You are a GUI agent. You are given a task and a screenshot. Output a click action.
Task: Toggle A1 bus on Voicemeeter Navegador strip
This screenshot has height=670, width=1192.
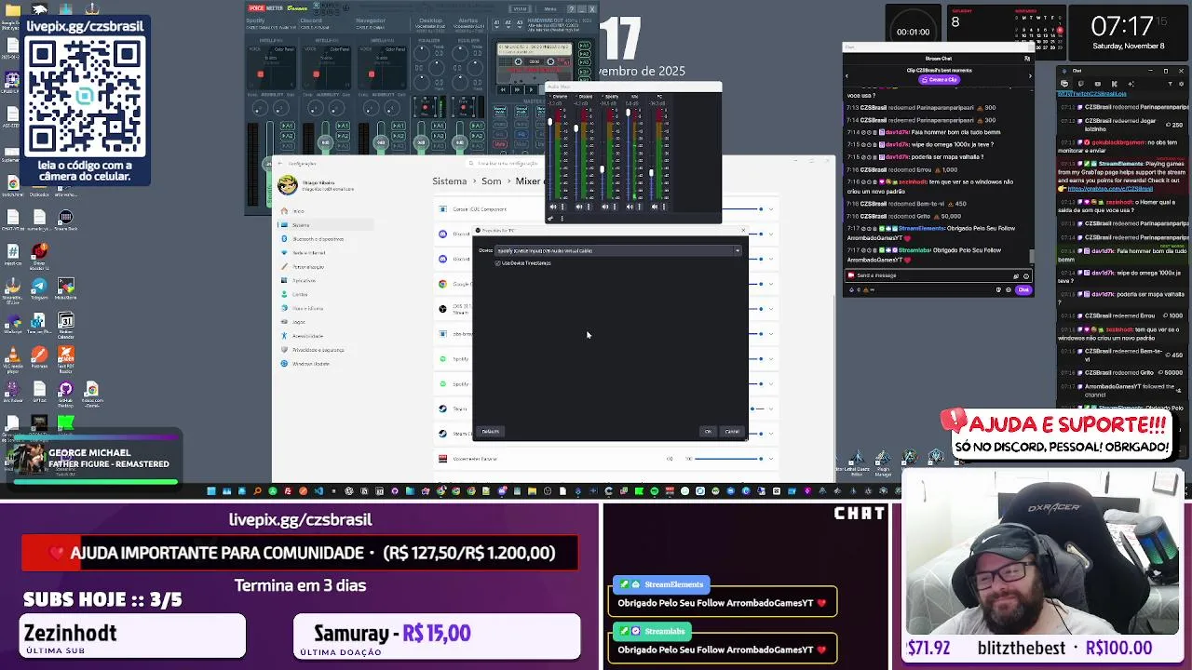pyautogui.click(x=399, y=125)
